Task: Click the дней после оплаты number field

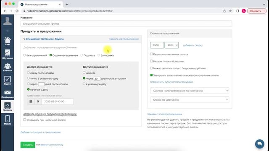Action: tap(41, 84)
